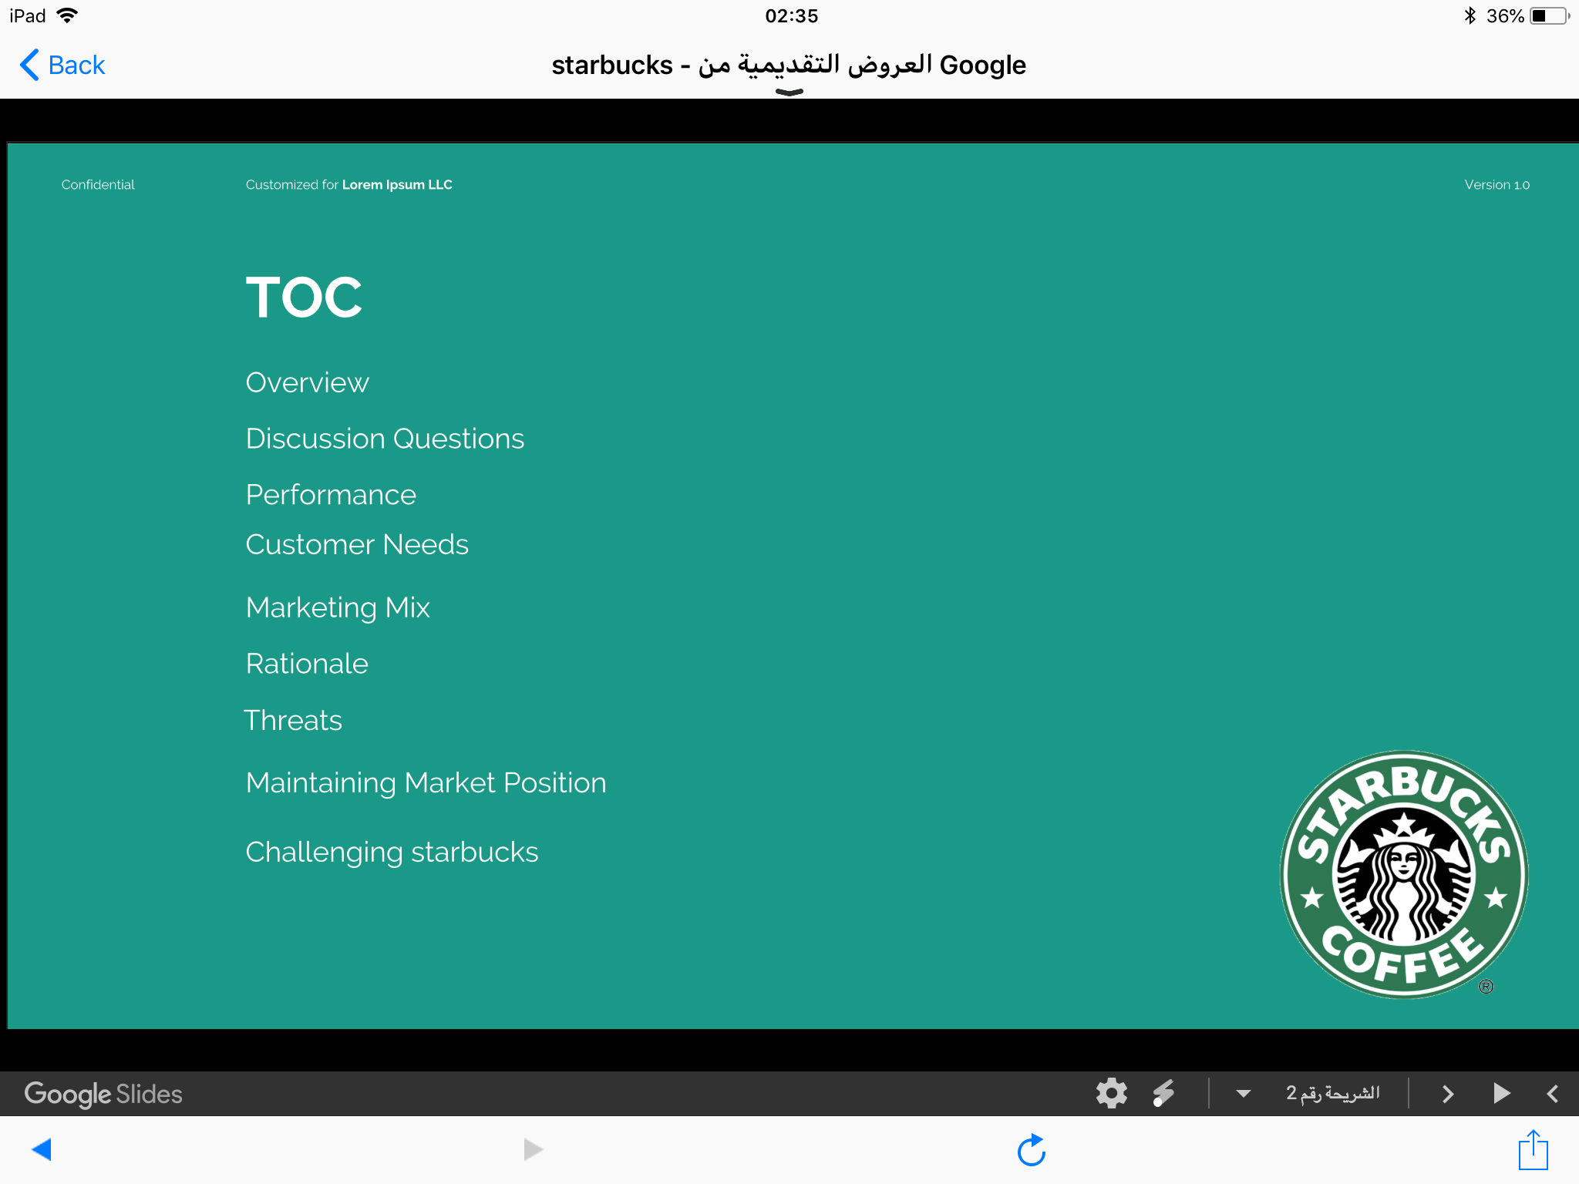This screenshot has height=1184, width=1579.
Task: Reload the page with refresh icon
Action: (x=1032, y=1150)
